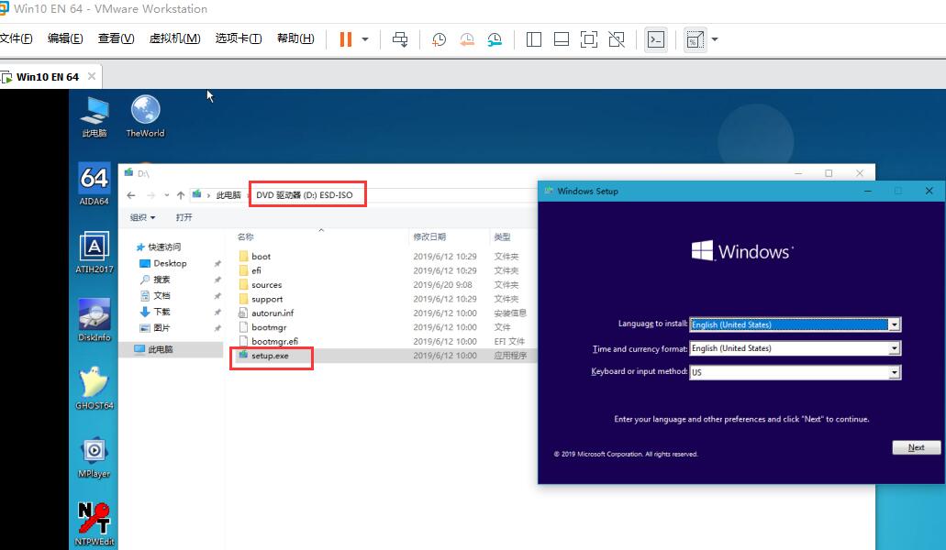Open the 虚拟机(M) menu

(174, 38)
